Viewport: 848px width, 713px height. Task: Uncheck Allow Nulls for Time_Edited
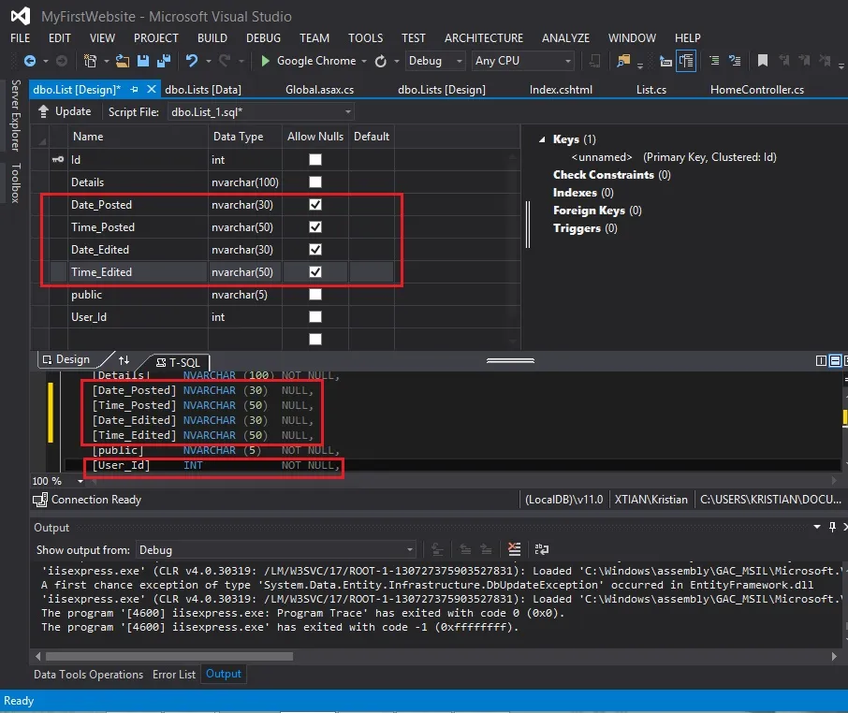tap(315, 272)
